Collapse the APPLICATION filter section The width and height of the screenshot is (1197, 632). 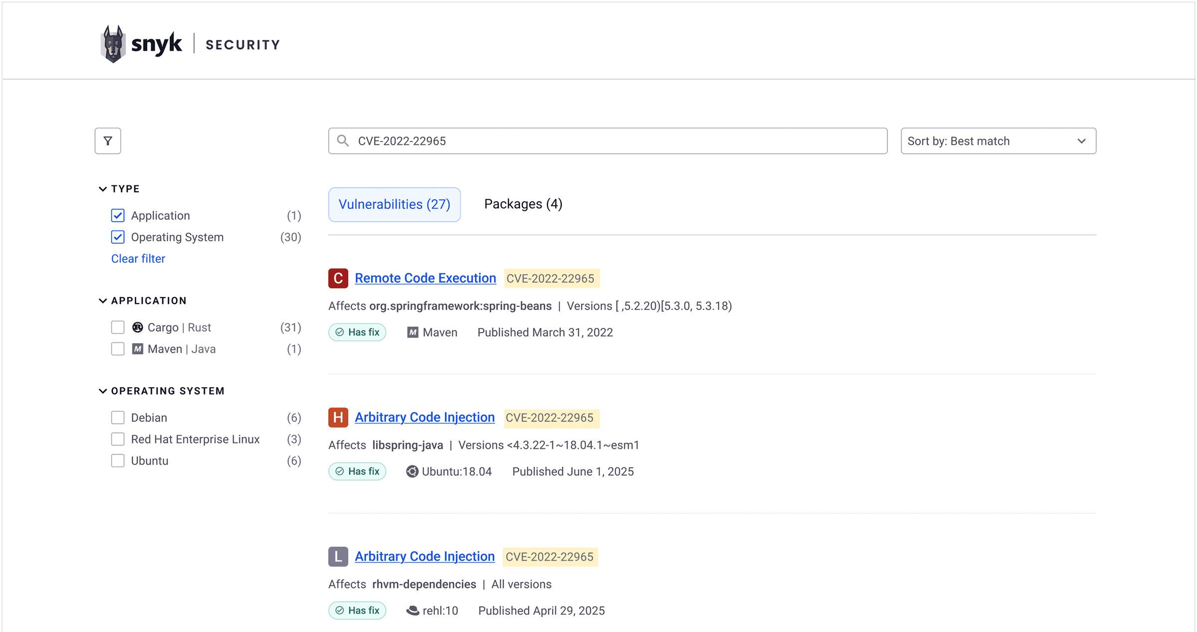(143, 301)
